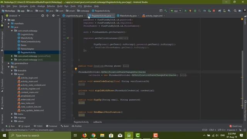Open Firefox from the taskbar
247x139 pixels.
(x=85, y=136)
